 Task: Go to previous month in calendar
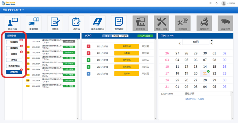(179, 43)
